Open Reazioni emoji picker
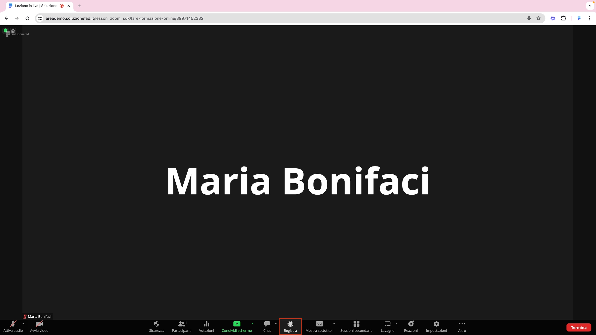 pos(411,326)
